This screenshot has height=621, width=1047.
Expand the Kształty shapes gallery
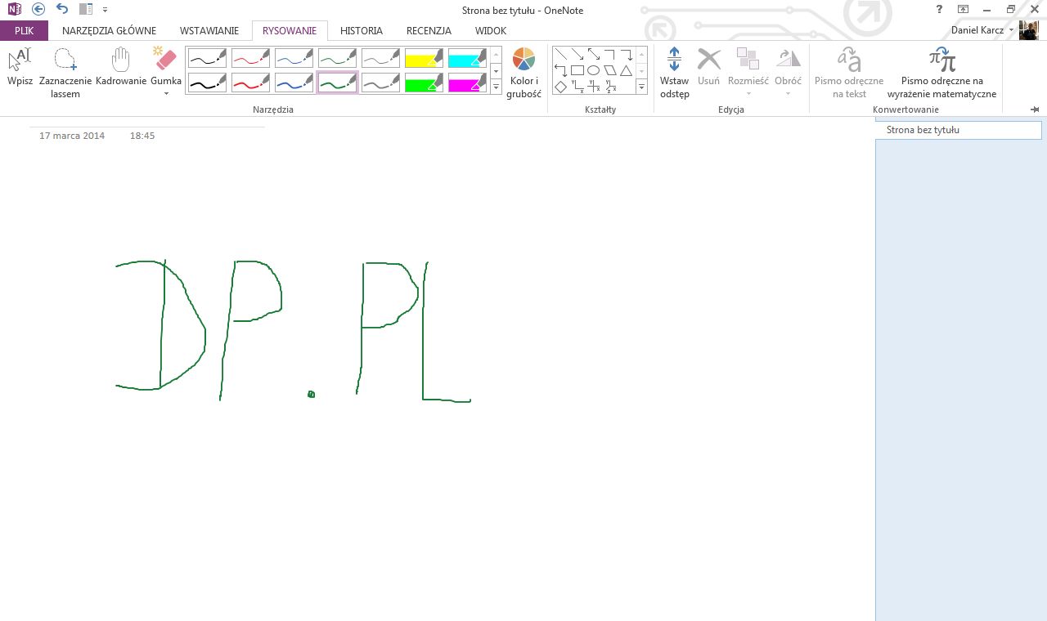pyautogui.click(x=642, y=87)
